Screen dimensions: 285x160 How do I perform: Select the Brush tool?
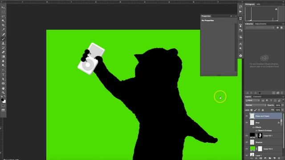pyautogui.click(x=3, y=39)
